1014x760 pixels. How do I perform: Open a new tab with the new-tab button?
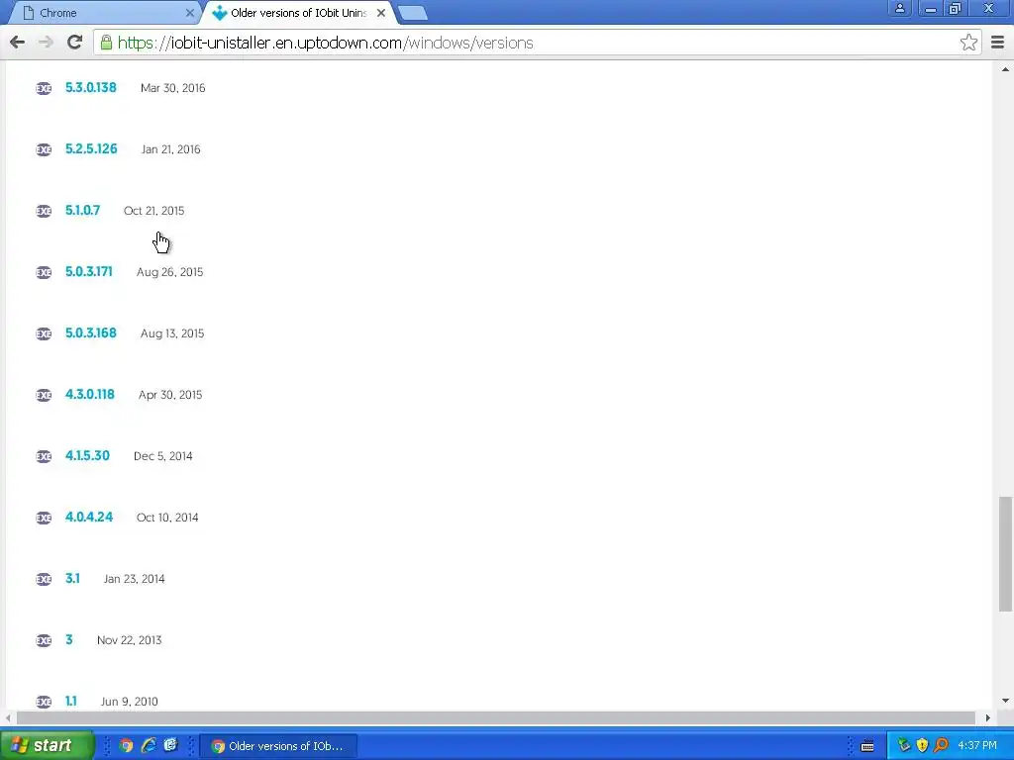(x=412, y=13)
